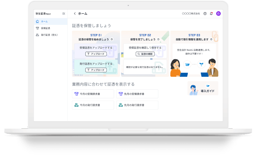This screenshot has height=155, width=256.
Task: Open 先月の受領請求書 shortcut
Action: click(137, 94)
